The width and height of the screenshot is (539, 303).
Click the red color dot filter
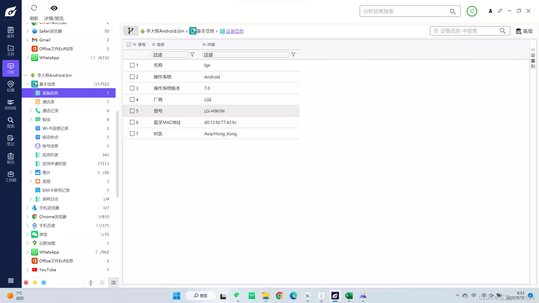point(26,283)
